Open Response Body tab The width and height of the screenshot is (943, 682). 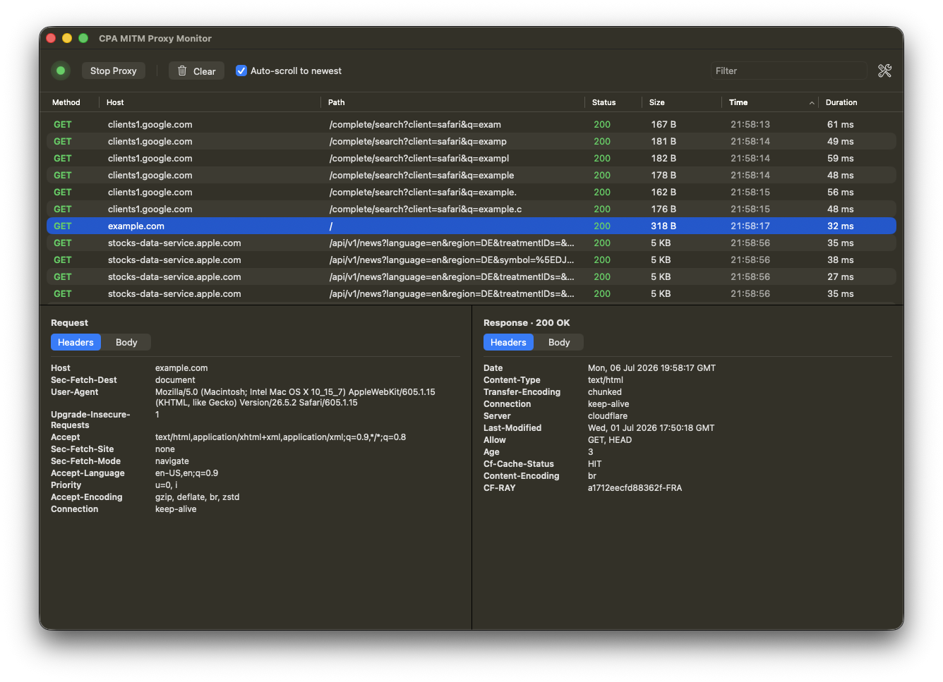tap(559, 342)
